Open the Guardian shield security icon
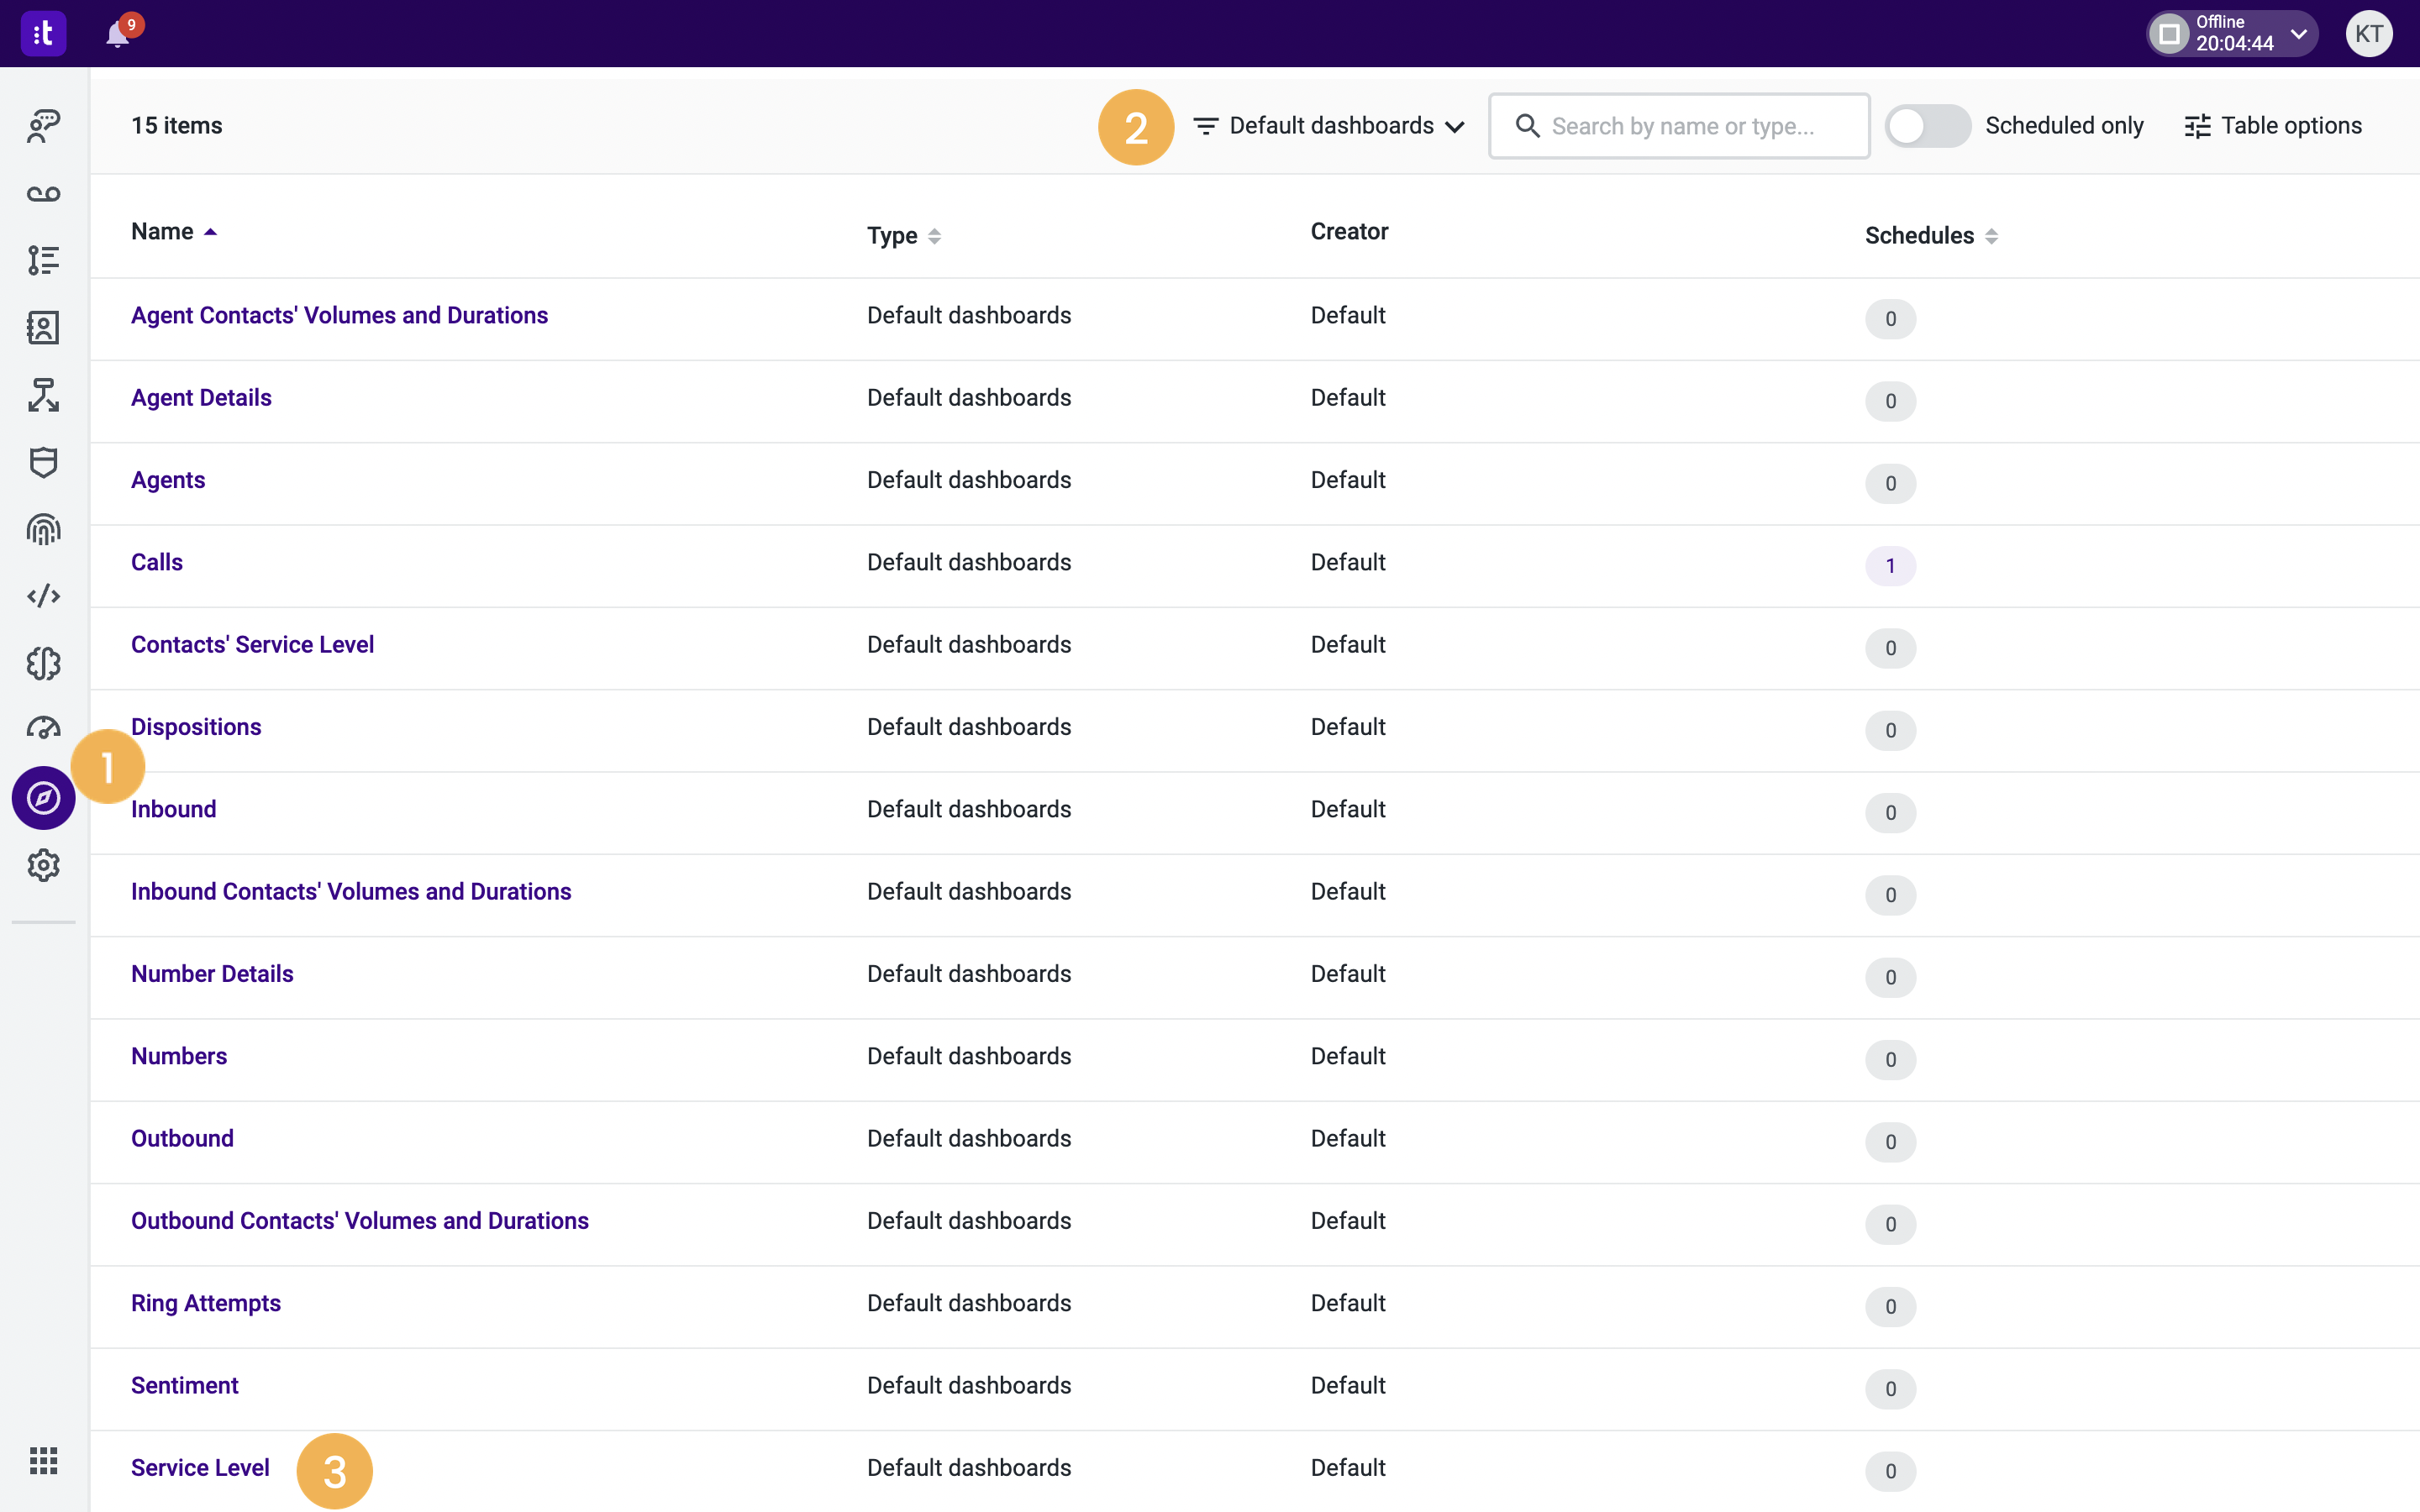The height and width of the screenshot is (1512, 2420). pyautogui.click(x=43, y=462)
